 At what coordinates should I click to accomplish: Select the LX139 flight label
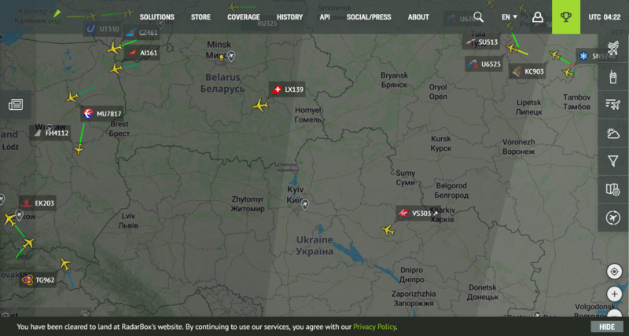tap(288, 89)
